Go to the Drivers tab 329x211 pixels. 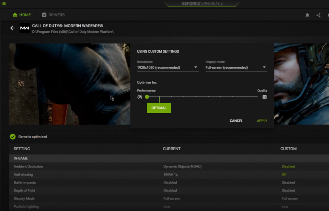click(x=53, y=15)
